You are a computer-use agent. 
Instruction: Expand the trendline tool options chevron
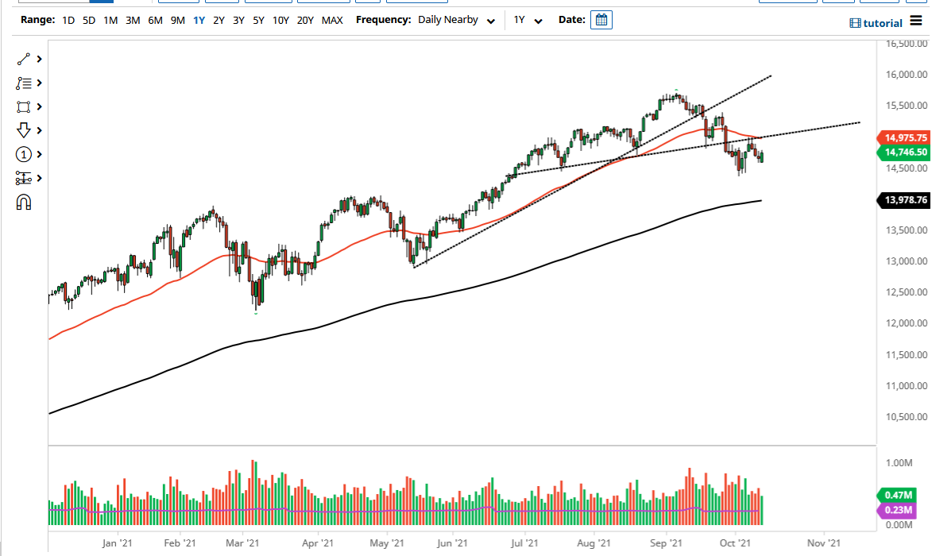[38, 59]
